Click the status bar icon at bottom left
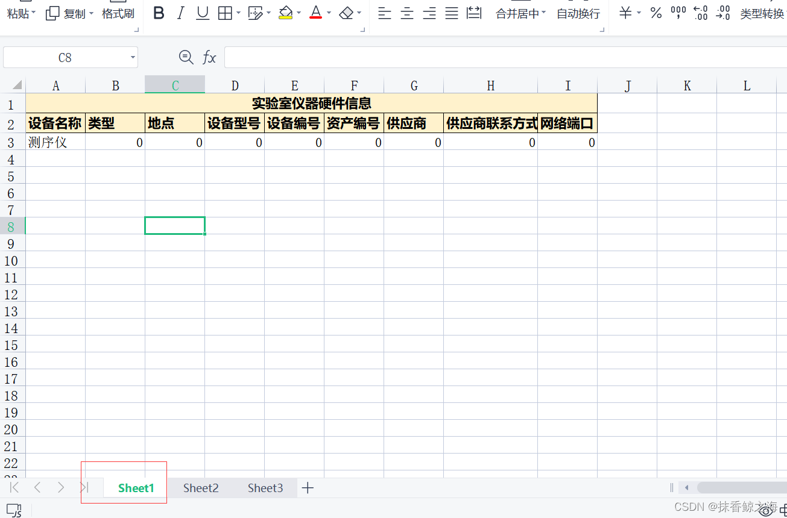The image size is (787, 518). tap(13, 510)
